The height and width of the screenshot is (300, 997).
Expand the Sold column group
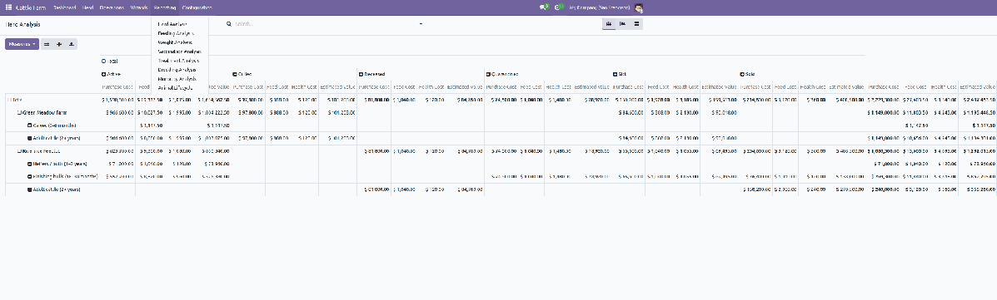[x=747, y=74]
